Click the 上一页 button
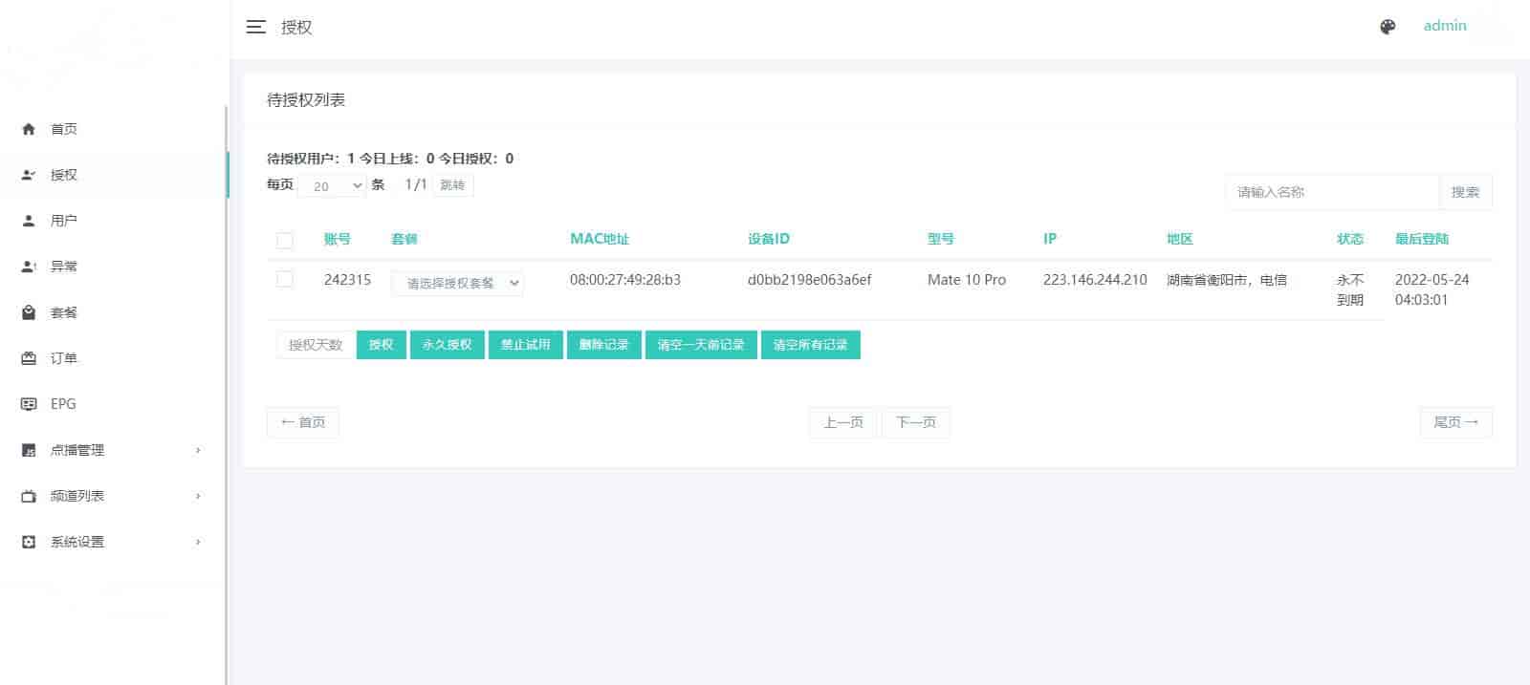1530x685 pixels. [x=843, y=422]
